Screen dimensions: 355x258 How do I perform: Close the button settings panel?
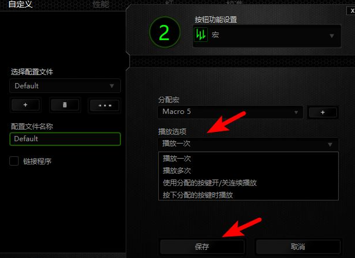tap(352, 10)
